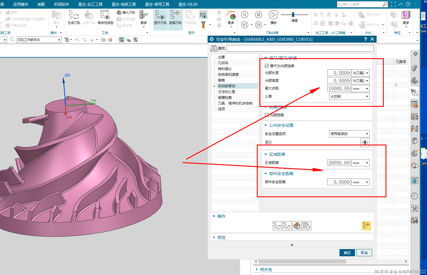
Task: Click the dialog help question mark
Action: pyautogui.click(x=365, y=39)
